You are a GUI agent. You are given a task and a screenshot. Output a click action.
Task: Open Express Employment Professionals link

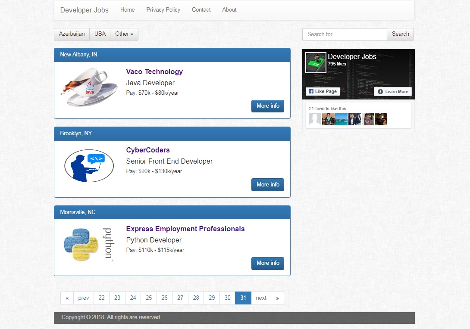pos(185,229)
